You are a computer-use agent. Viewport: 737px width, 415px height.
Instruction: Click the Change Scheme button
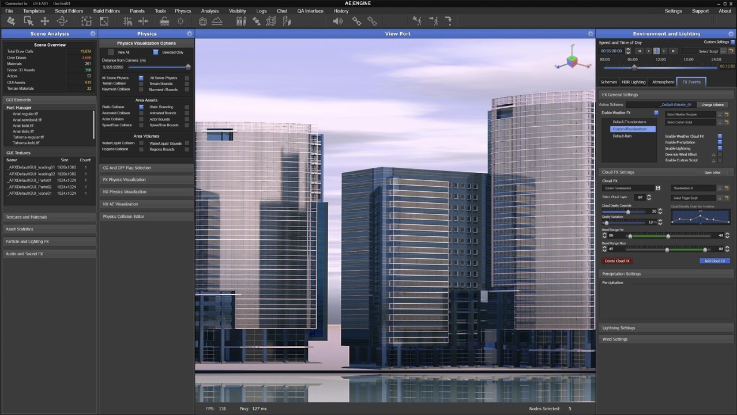[712, 105]
